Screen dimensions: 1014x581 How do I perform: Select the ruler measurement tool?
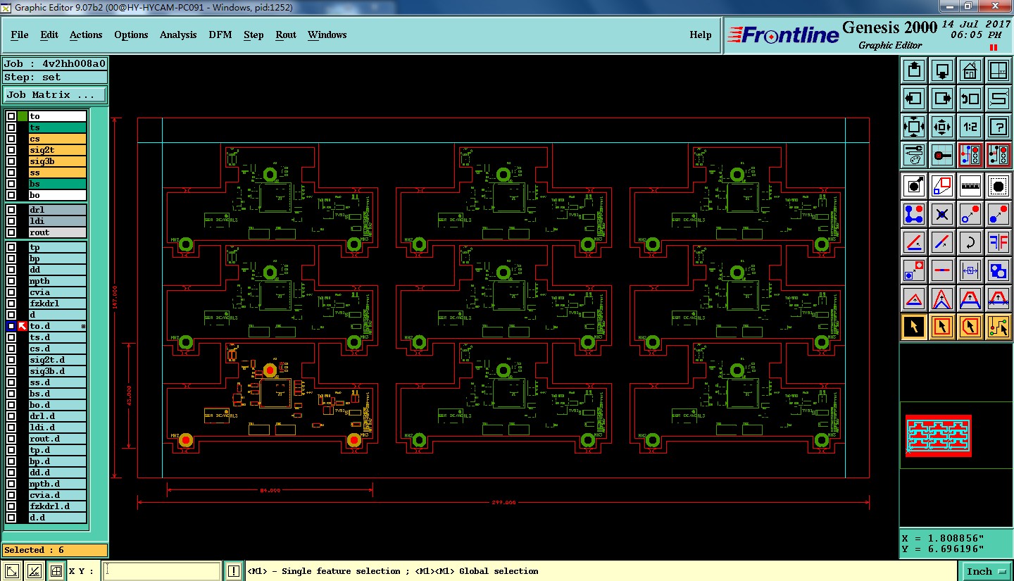pyautogui.click(x=970, y=186)
